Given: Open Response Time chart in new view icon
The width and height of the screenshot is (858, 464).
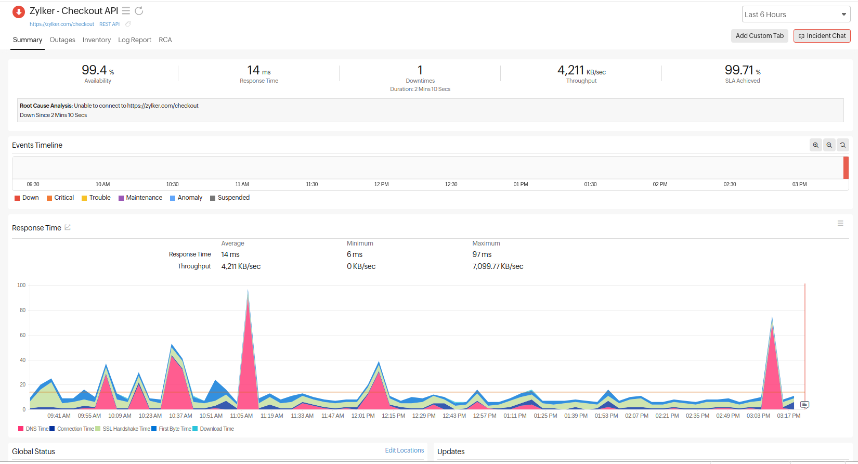Looking at the screenshot, I should click(x=68, y=227).
